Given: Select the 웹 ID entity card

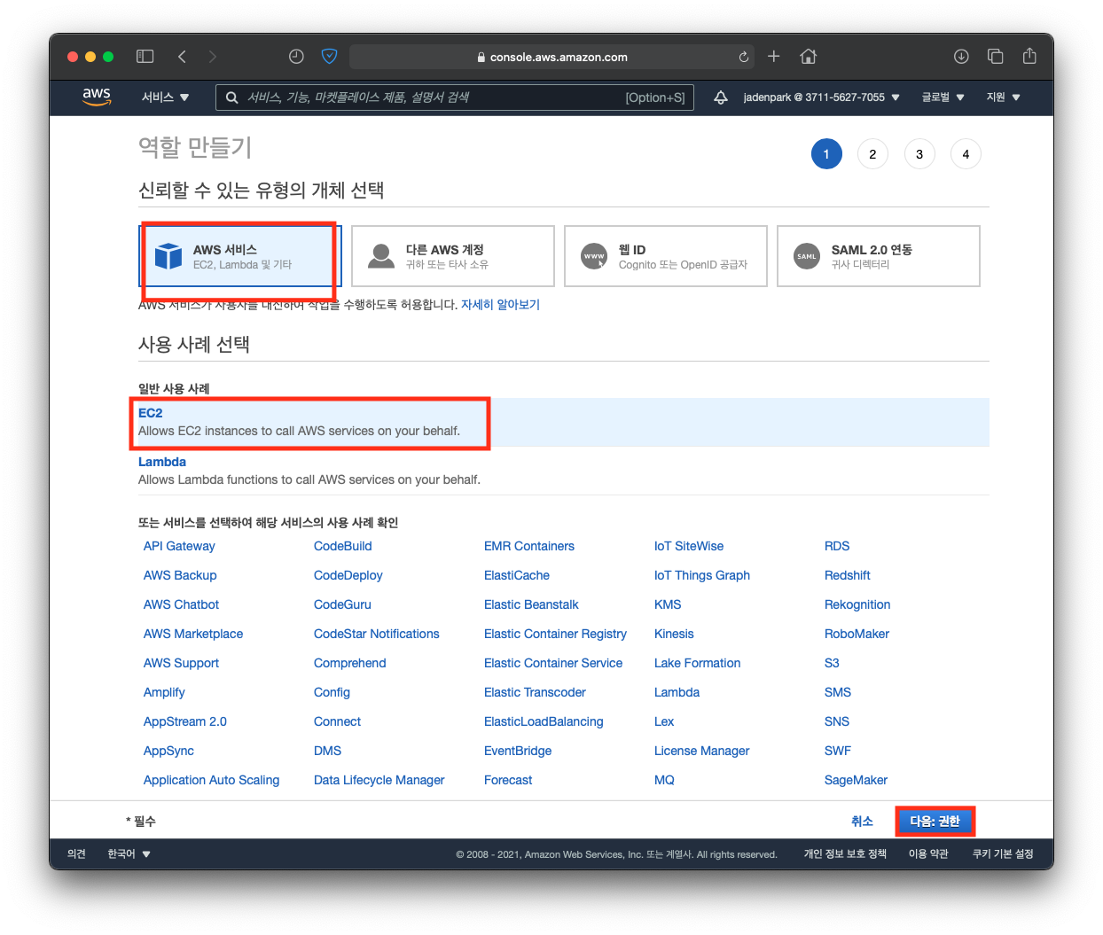Looking at the screenshot, I should 666,256.
